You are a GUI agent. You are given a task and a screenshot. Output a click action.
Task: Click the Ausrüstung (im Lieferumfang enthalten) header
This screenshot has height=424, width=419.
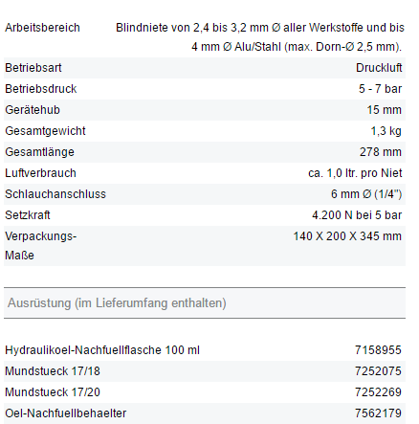117,303
